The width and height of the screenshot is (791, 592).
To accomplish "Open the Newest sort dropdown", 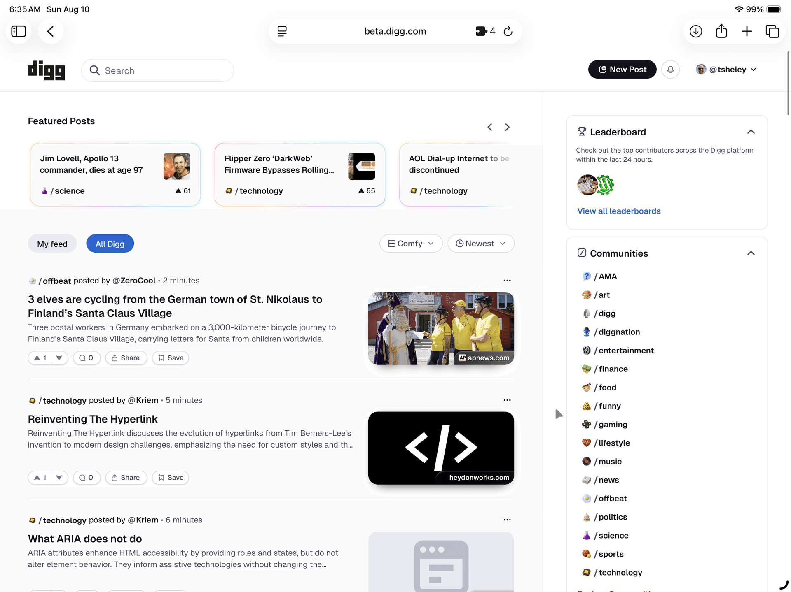I will [x=481, y=244].
